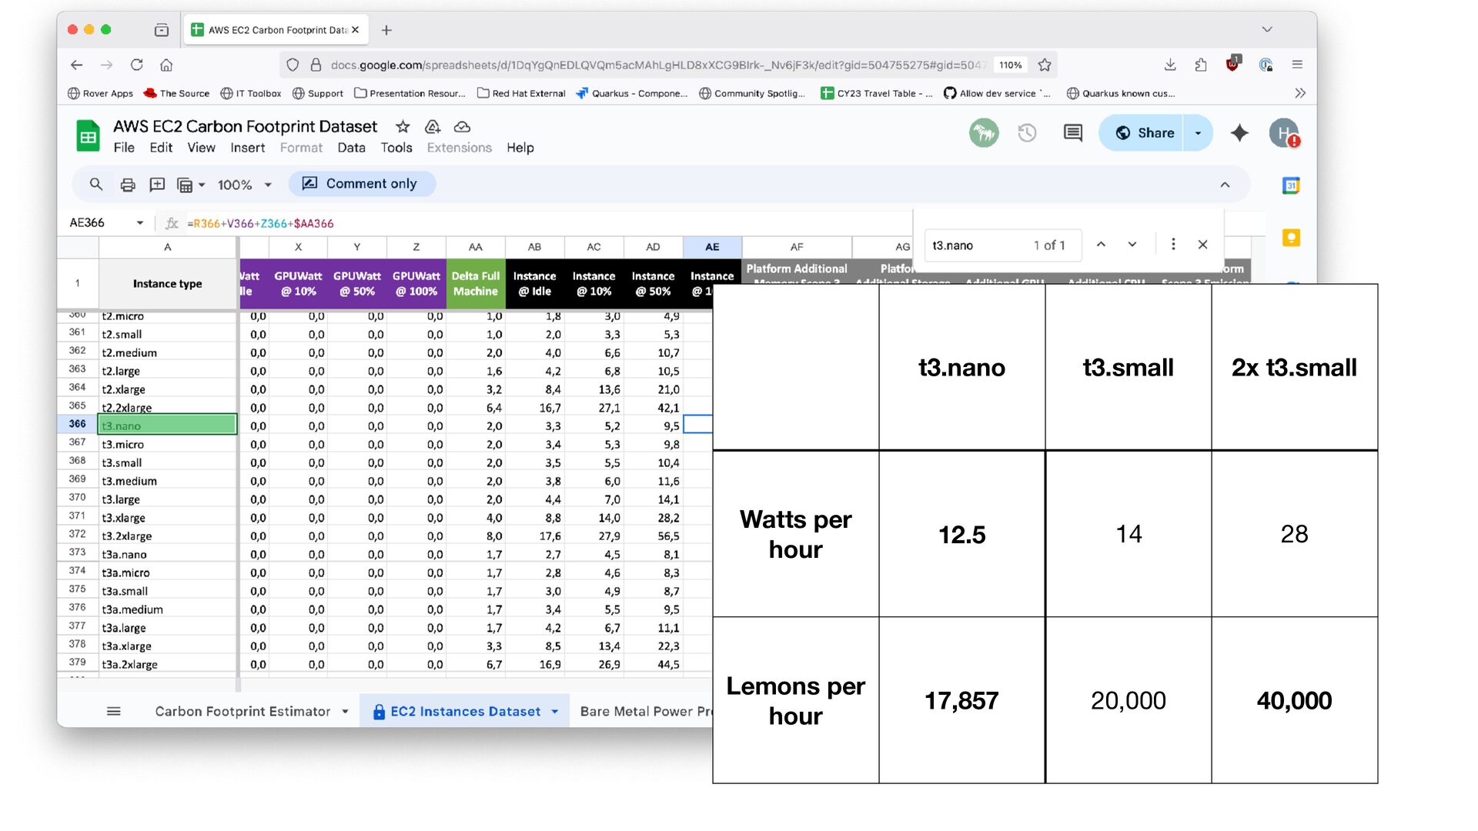Open the comments panel icon
The height and width of the screenshot is (831, 1478).
tap(1072, 133)
